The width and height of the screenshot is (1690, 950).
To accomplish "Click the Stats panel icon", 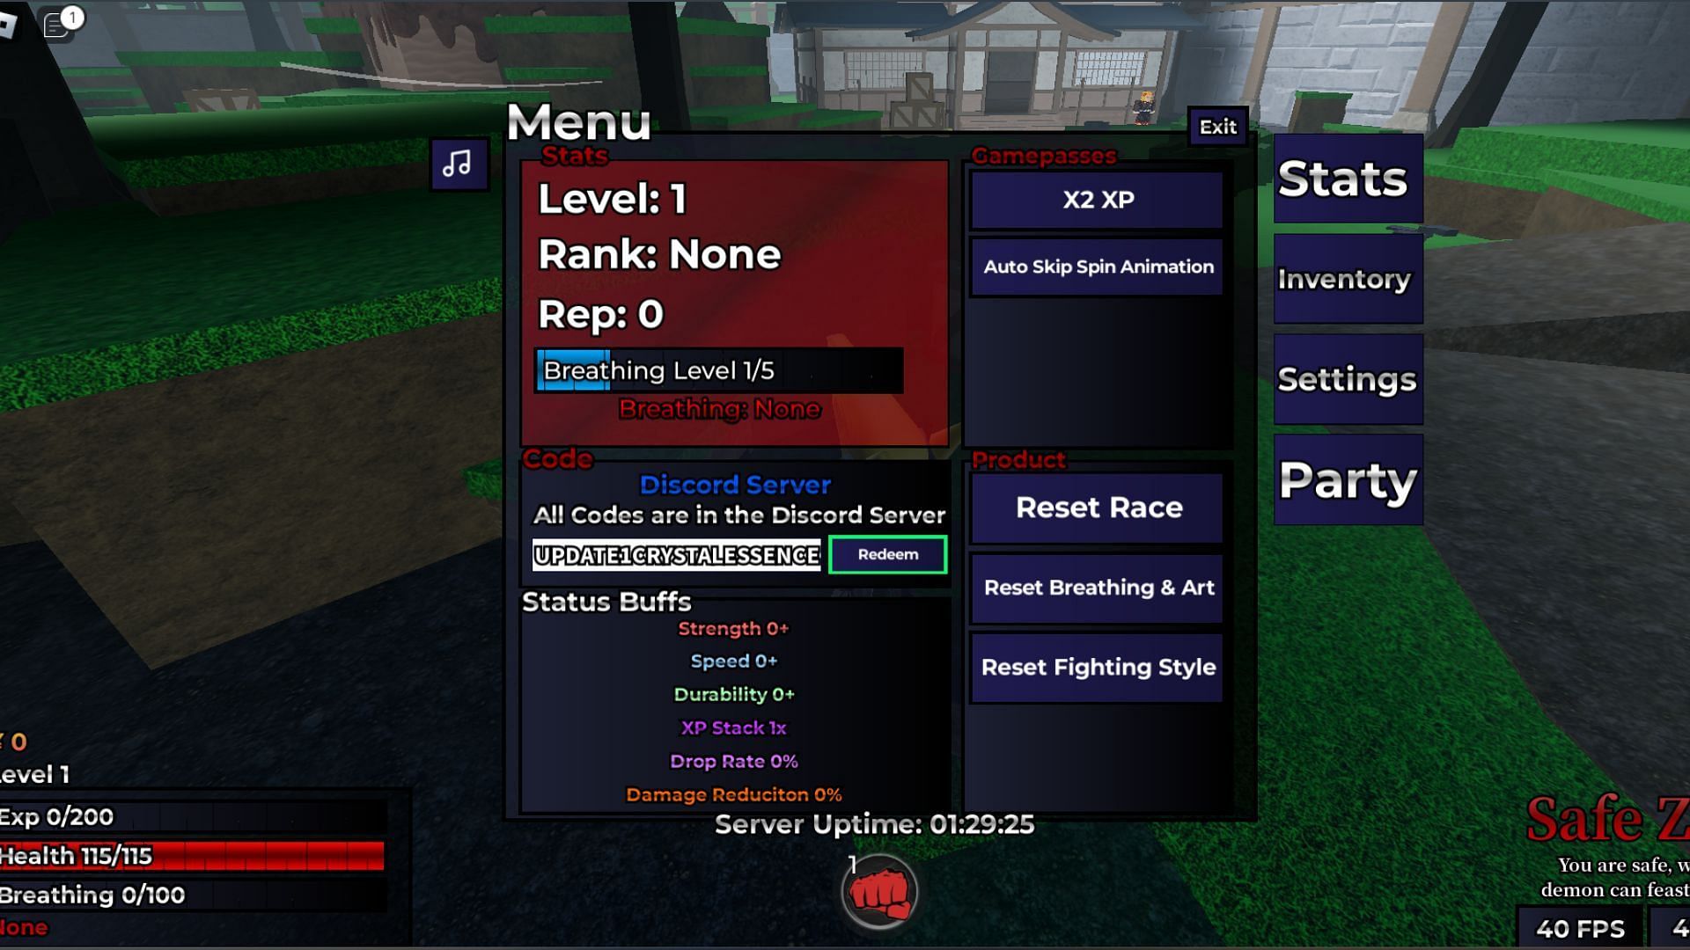I will click(1345, 179).
